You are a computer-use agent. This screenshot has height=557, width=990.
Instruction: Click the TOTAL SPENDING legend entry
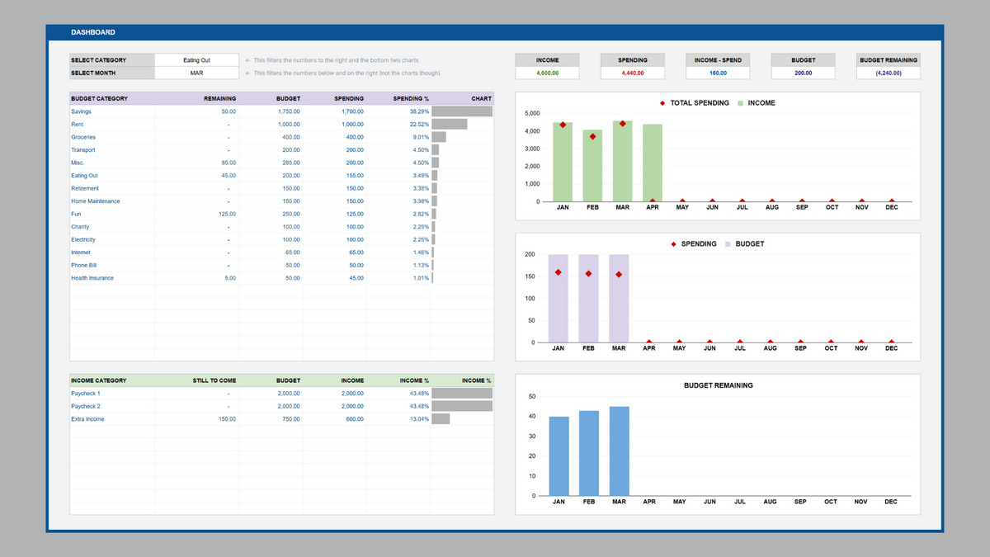(x=694, y=103)
